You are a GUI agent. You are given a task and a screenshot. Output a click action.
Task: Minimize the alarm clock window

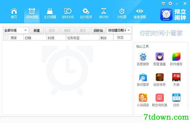[177, 4]
